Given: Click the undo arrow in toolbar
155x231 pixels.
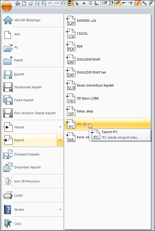Looking at the screenshot, I should click(x=50, y=3).
